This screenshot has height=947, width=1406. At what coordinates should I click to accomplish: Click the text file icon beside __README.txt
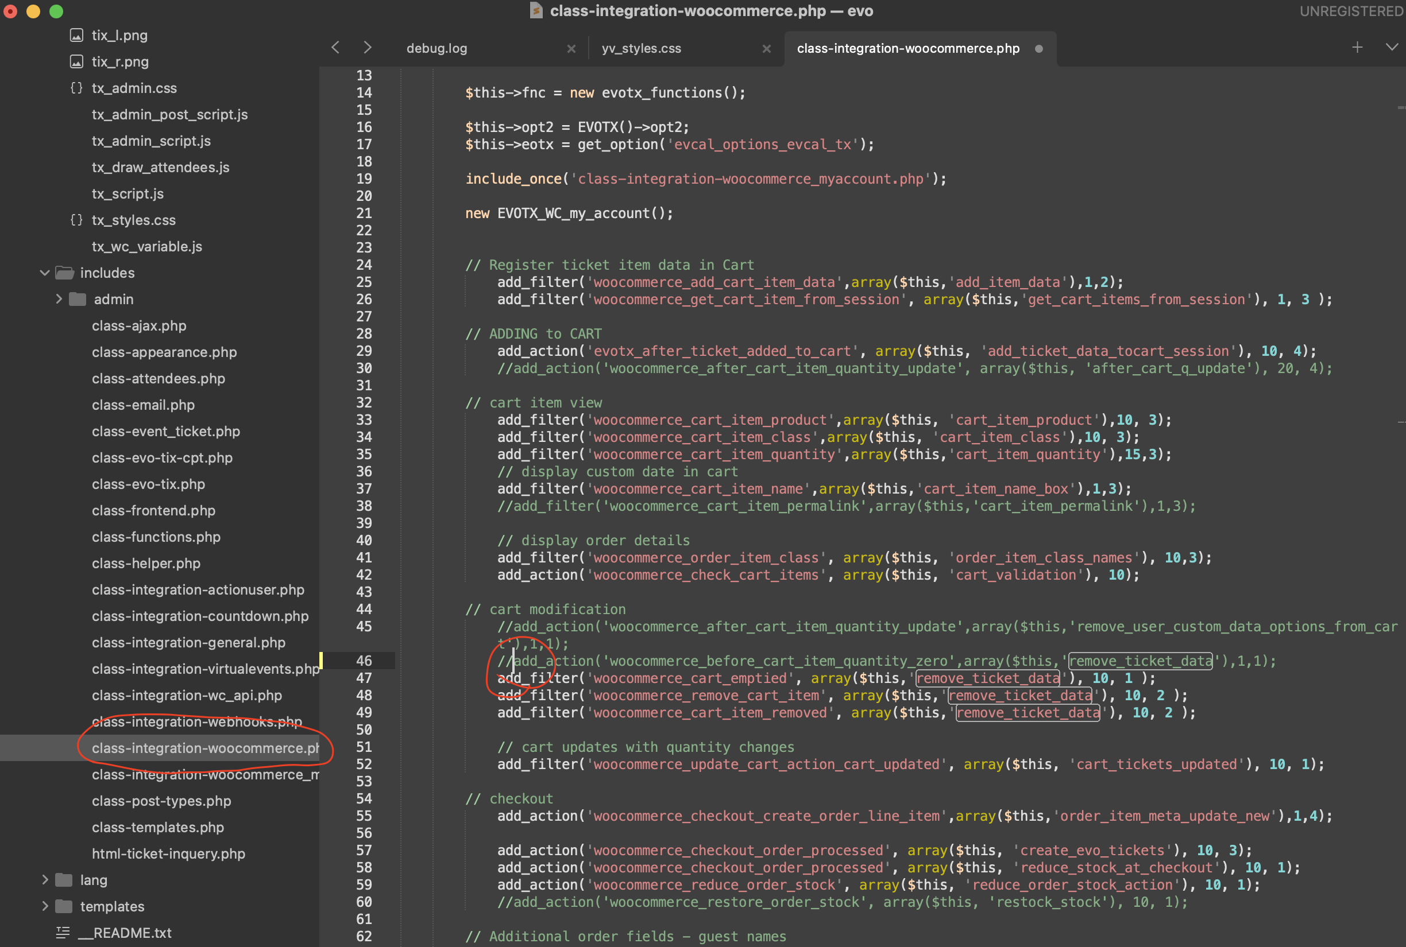(x=63, y=933)
